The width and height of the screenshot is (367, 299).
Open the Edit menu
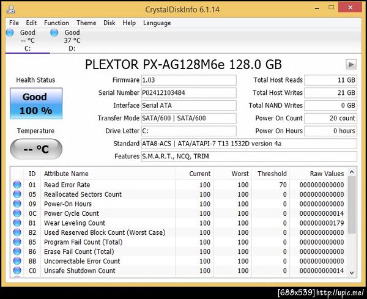(x=31, y=23)
